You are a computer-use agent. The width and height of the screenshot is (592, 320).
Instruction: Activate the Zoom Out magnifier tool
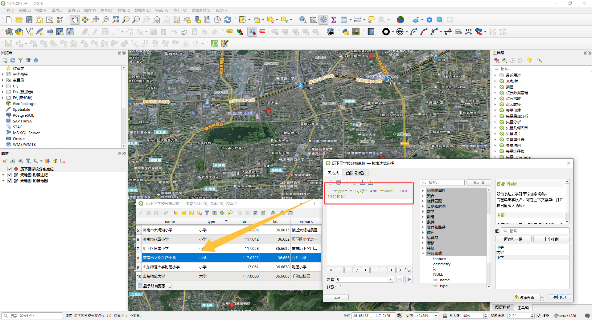point(105,20)
